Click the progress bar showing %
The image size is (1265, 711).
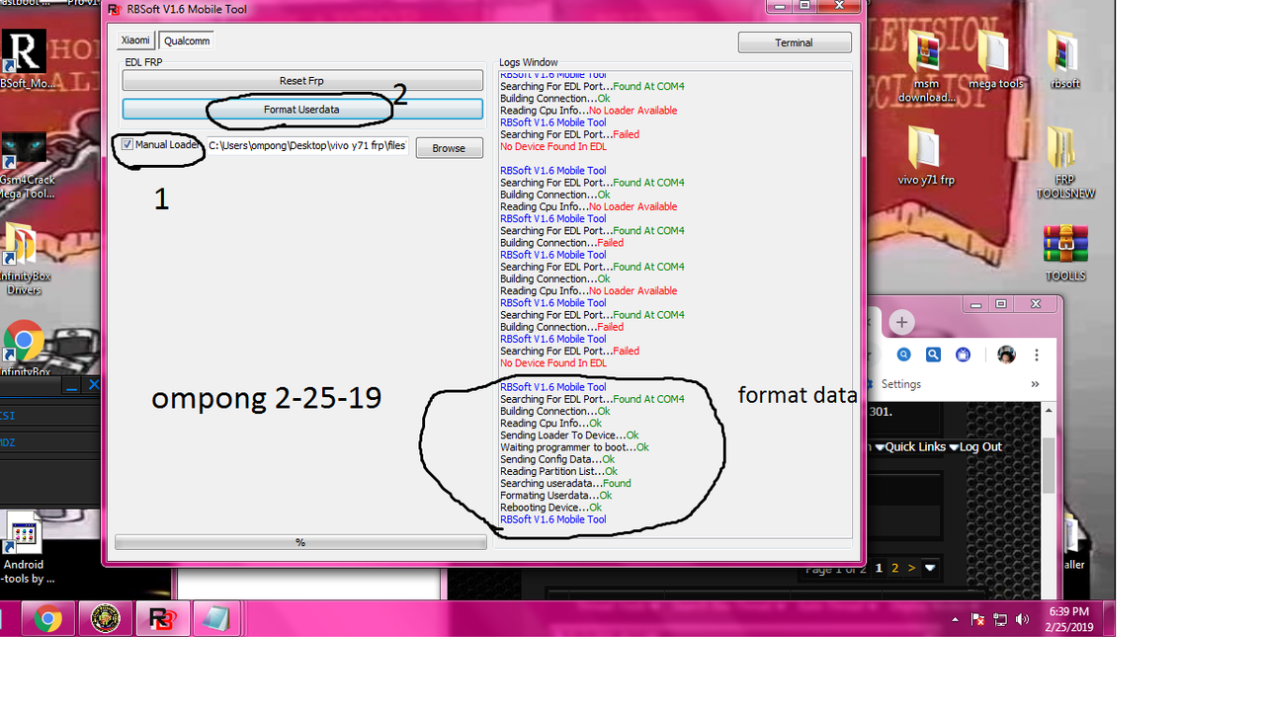click(x=300, y=542)
